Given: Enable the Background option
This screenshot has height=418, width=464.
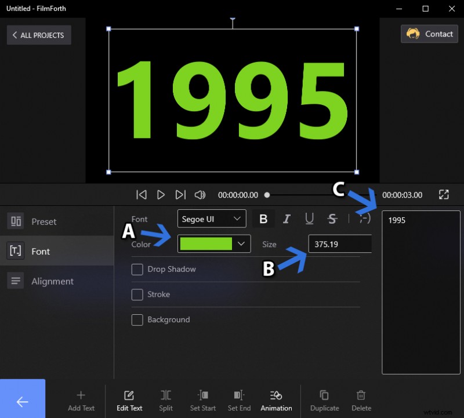Looking at the screenshot, I should tap(137, 319).
